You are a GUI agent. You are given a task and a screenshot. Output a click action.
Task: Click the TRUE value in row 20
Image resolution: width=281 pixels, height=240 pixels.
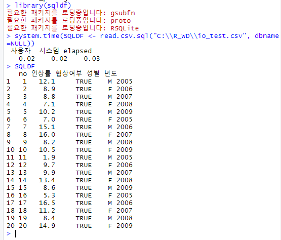tap(84, 225)
